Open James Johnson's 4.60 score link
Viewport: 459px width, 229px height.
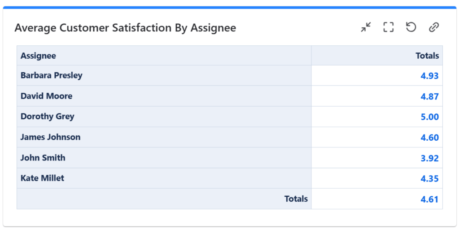coord(429,138)
